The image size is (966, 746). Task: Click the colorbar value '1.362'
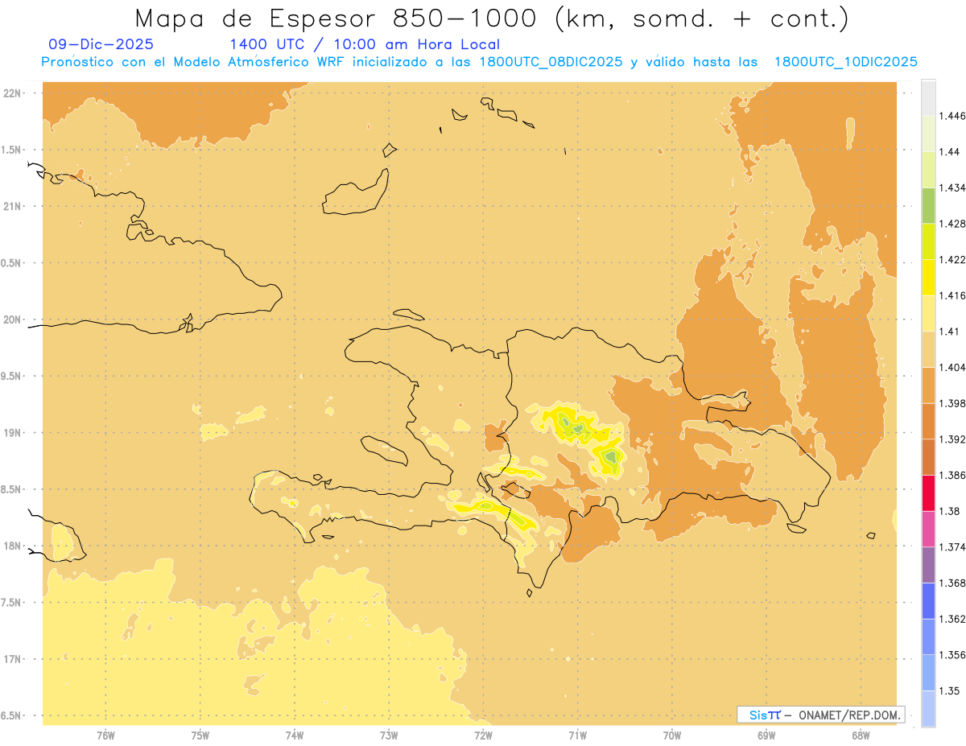coord(952,619)
